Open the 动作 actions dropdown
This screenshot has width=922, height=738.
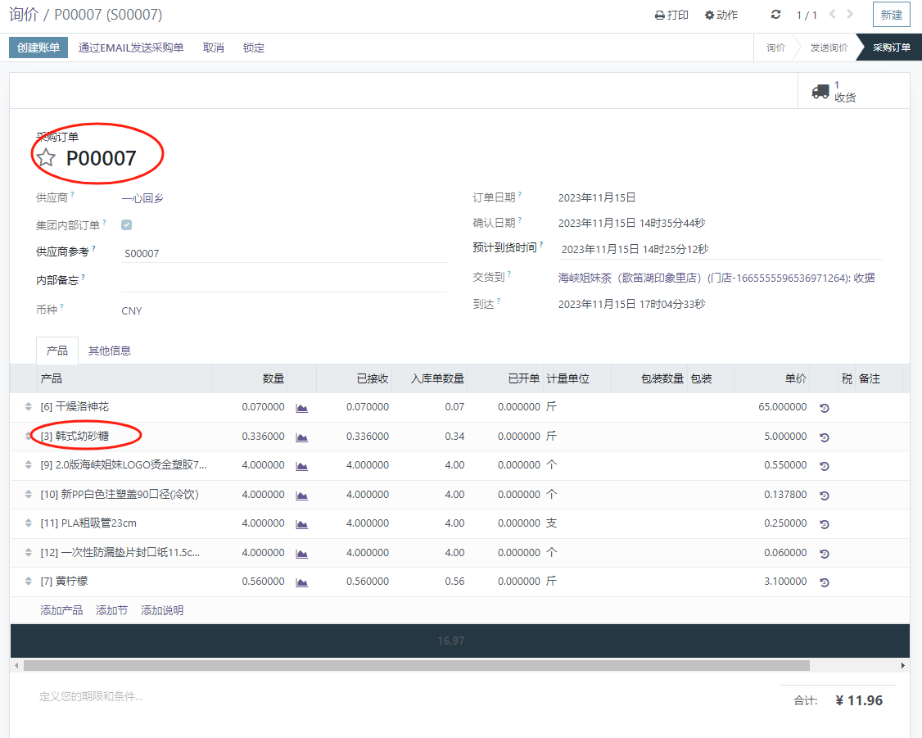pos(721,15)
